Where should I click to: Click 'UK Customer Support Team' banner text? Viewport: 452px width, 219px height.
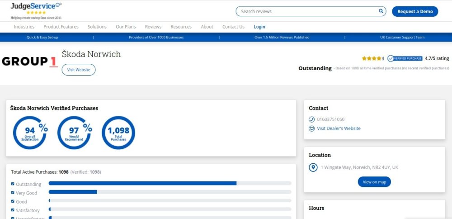pyautogui.click(x=402, y=37)
